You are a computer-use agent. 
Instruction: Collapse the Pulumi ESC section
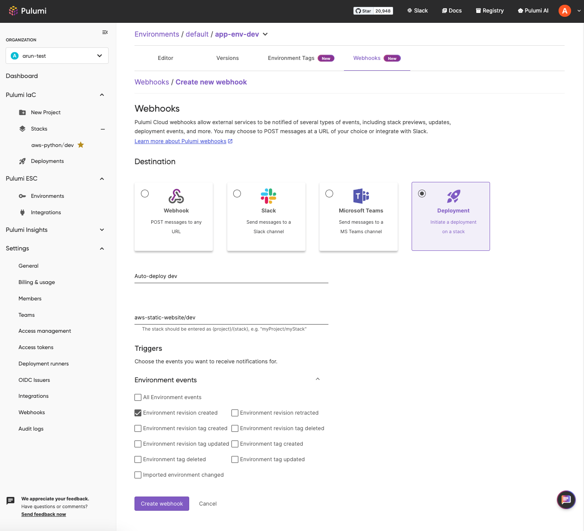[x=102, y=178]
